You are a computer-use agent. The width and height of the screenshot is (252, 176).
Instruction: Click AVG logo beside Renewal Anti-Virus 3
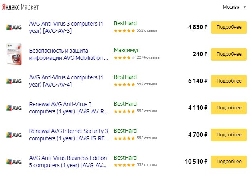coord(14,108)
